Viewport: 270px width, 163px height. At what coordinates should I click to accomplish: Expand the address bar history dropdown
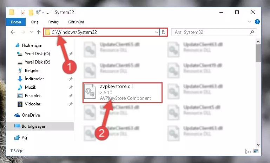156,32
